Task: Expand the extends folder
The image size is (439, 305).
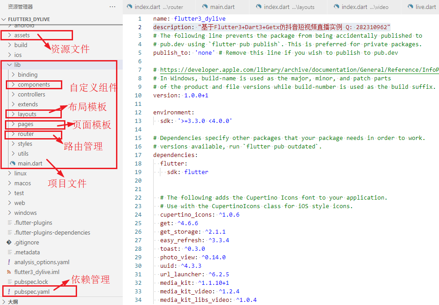Action: [13, 104]
